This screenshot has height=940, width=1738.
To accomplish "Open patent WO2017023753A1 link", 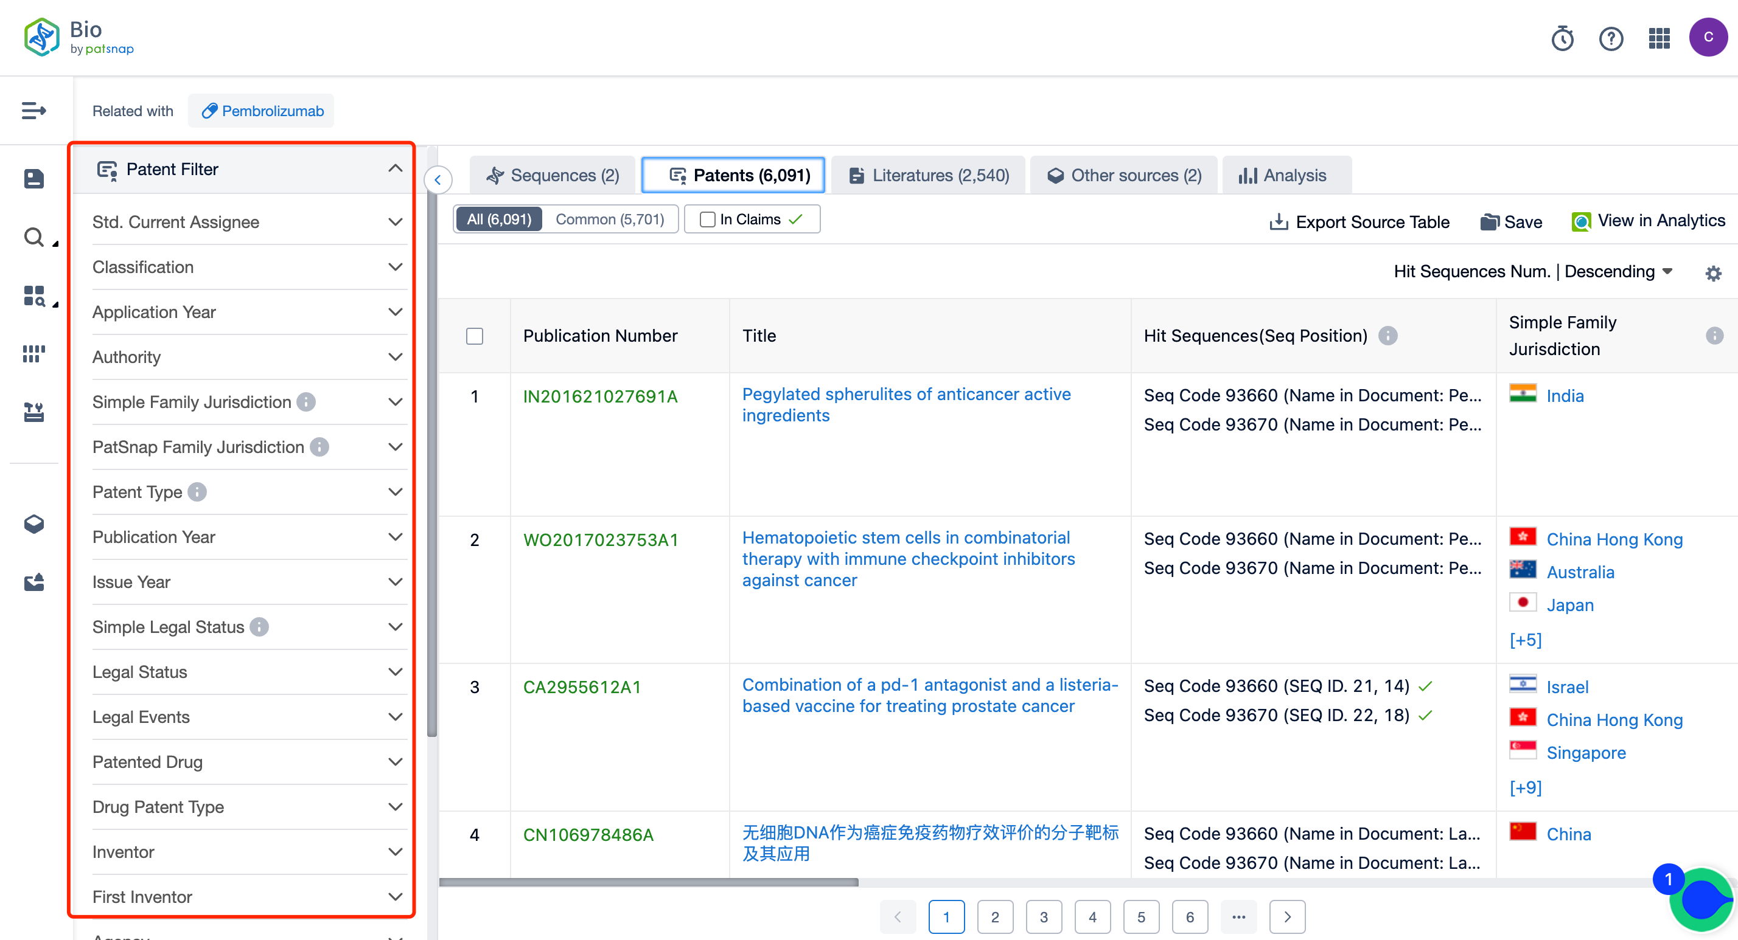I will [x=602, y=538].
